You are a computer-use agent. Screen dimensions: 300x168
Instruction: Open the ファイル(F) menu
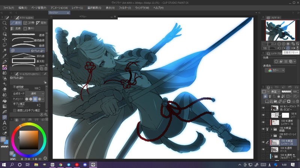[x=8, y=8]
